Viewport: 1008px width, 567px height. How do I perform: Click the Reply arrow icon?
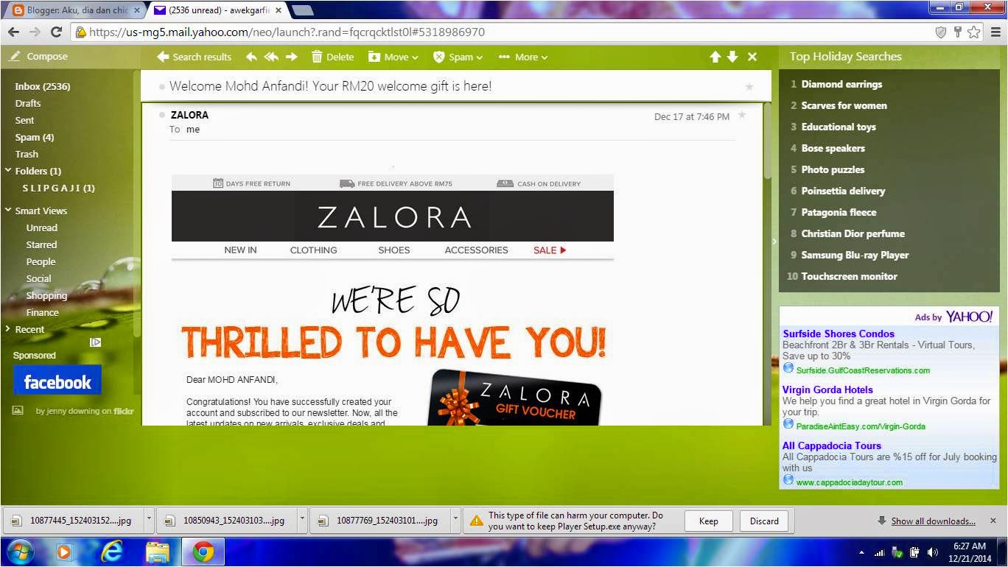coord(251,57)
